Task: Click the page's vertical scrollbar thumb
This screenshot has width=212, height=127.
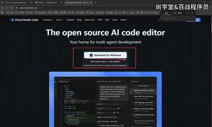Action: [211, 24]
